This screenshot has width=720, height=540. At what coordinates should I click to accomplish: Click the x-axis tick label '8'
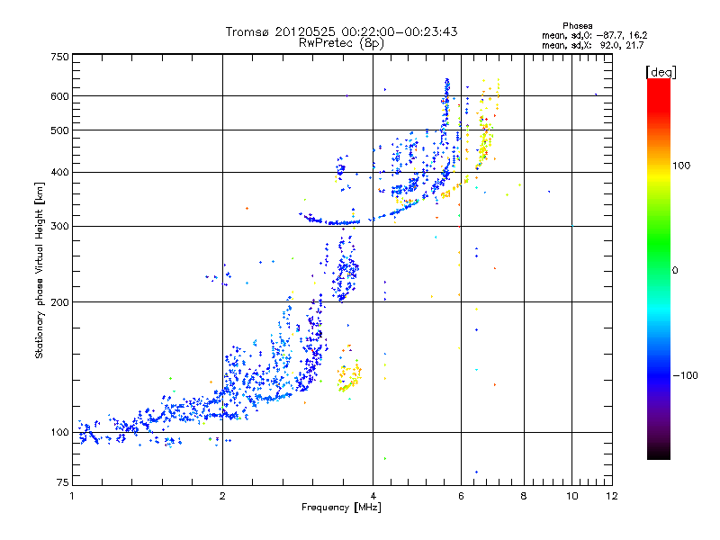pos(524,496)
